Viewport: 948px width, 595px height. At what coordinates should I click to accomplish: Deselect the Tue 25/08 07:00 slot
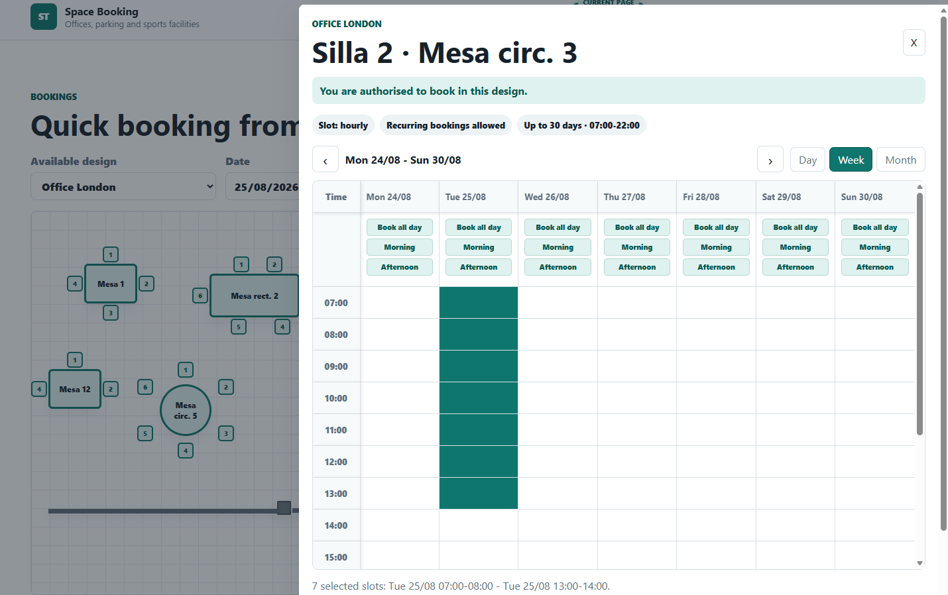click(x=479, y=303)
